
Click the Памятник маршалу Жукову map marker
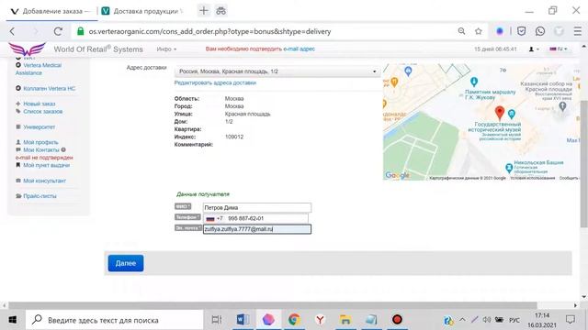pos(474,82)
